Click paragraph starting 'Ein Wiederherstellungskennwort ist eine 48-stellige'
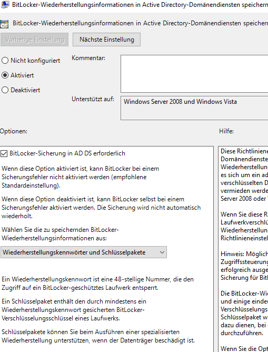Screen dimensions: 268x352 pos(97,283)
